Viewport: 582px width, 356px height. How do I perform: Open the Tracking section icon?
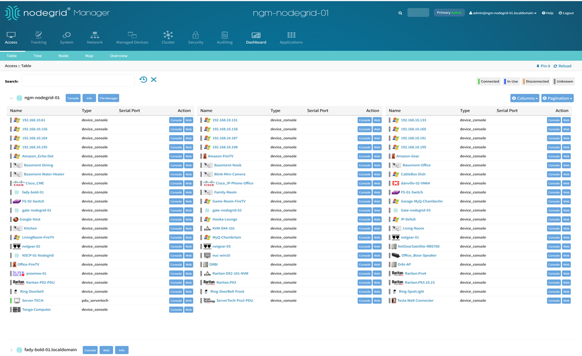click(39, 35)
